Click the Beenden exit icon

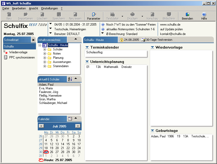[x=187, y=14]
